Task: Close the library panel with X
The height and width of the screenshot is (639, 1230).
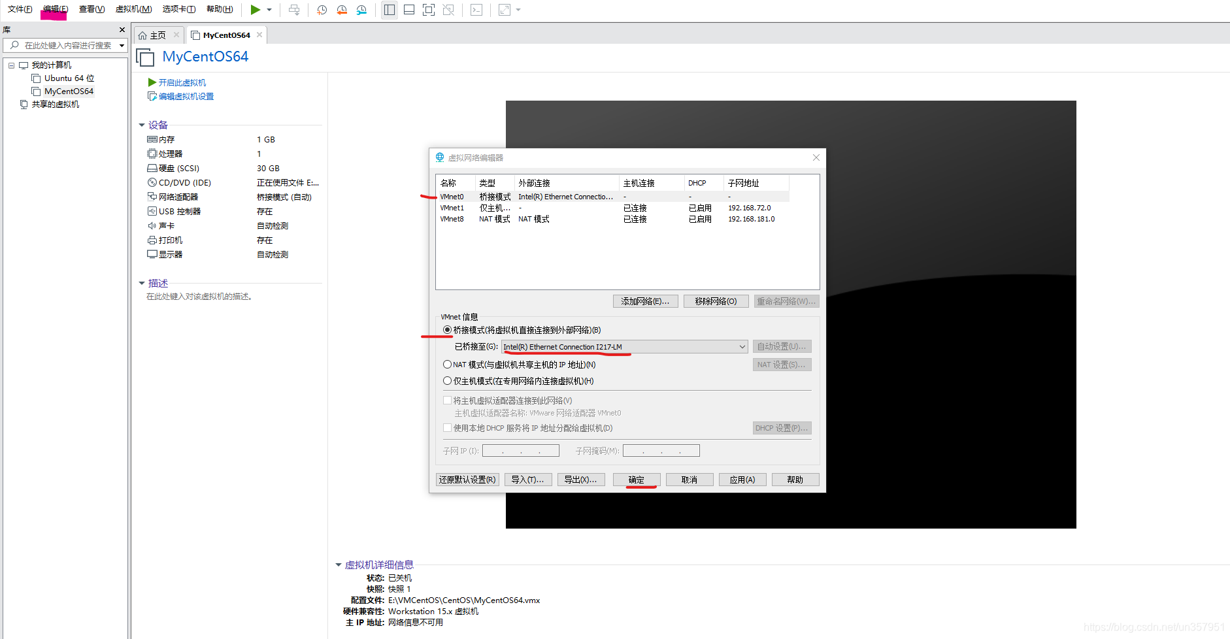Action: click(x=122, y=29)
